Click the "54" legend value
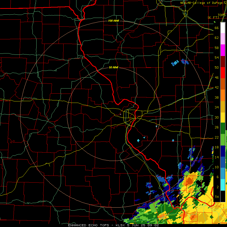The image size is (227, 227). click(217, 58)
